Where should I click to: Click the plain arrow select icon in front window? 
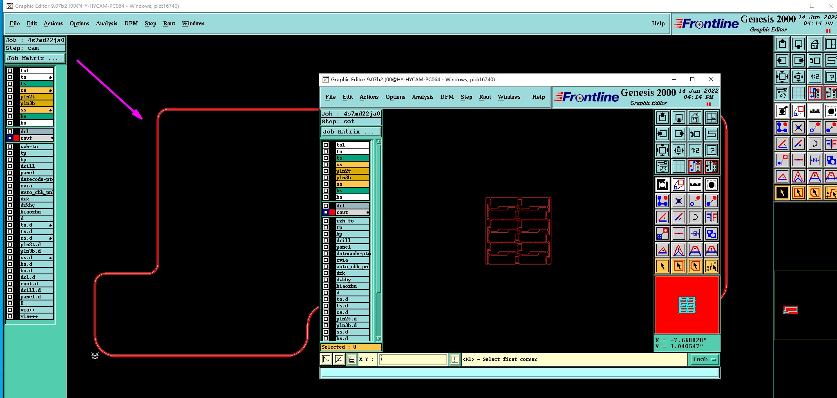pyautogui.click(x=662, y=267)
